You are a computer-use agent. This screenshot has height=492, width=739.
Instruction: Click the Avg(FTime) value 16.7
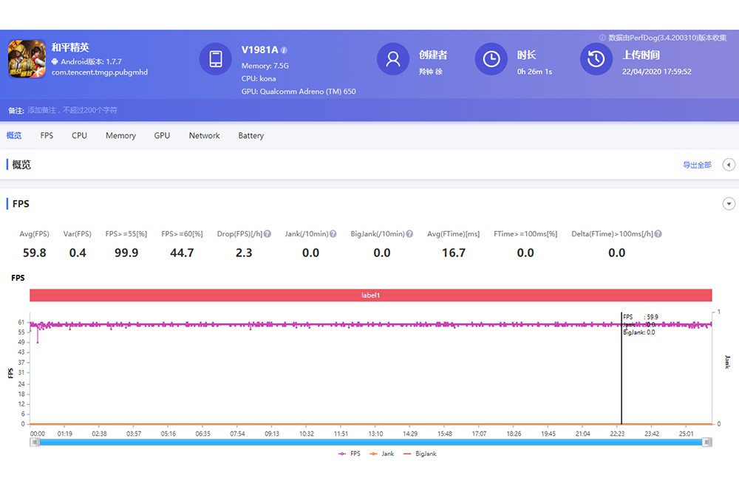pos(454,253)
